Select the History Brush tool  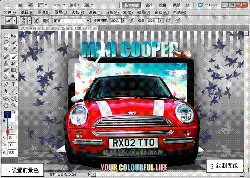(14, 63)
